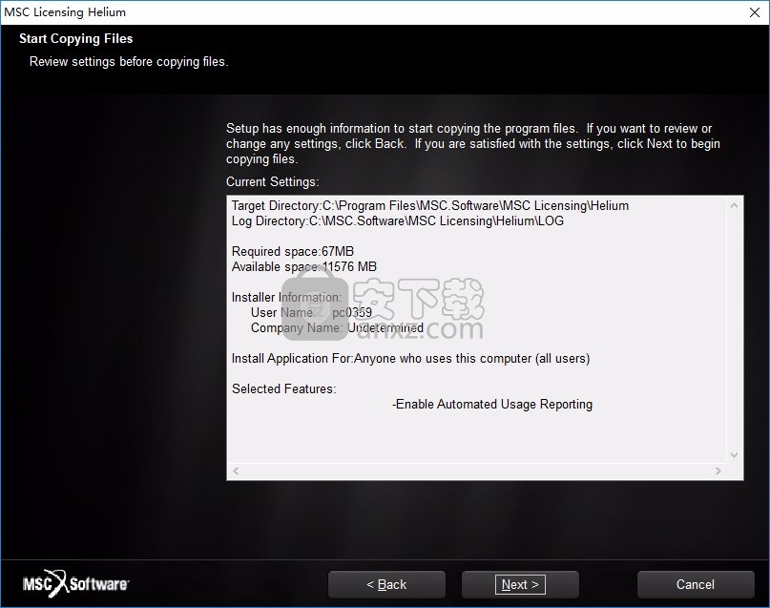Click the Start Copying Files heading
This screenshot has width=770, height=608.
76,39
